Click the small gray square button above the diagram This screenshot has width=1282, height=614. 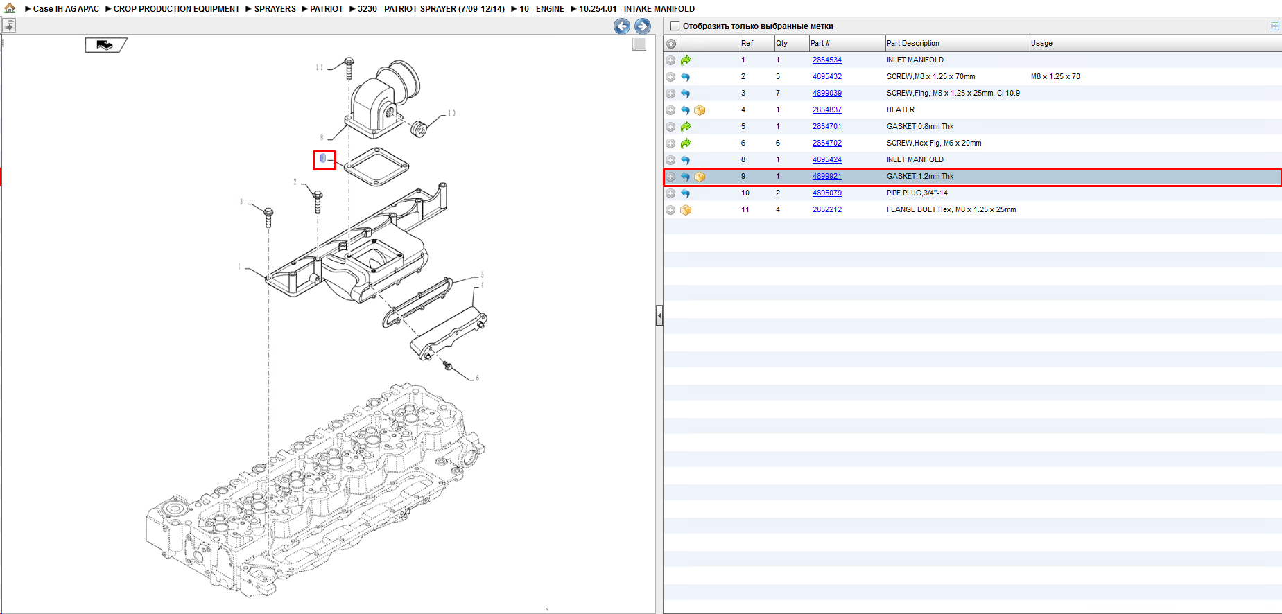pos(639,44)
